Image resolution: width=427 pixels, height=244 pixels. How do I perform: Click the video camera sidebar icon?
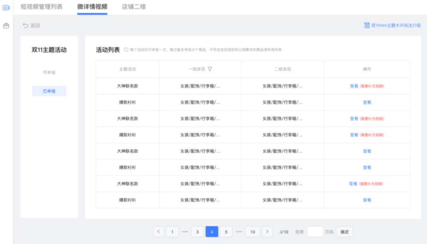click(6, 8)
